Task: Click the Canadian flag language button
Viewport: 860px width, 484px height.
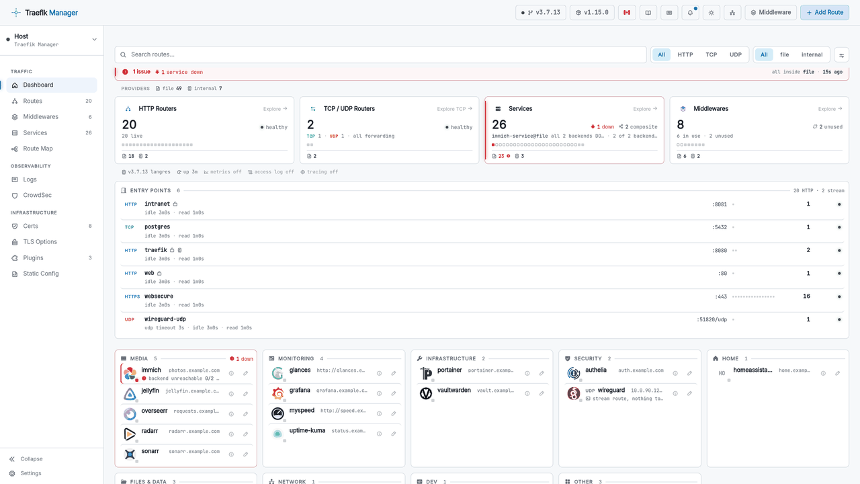Action: (x=627, y=12)
